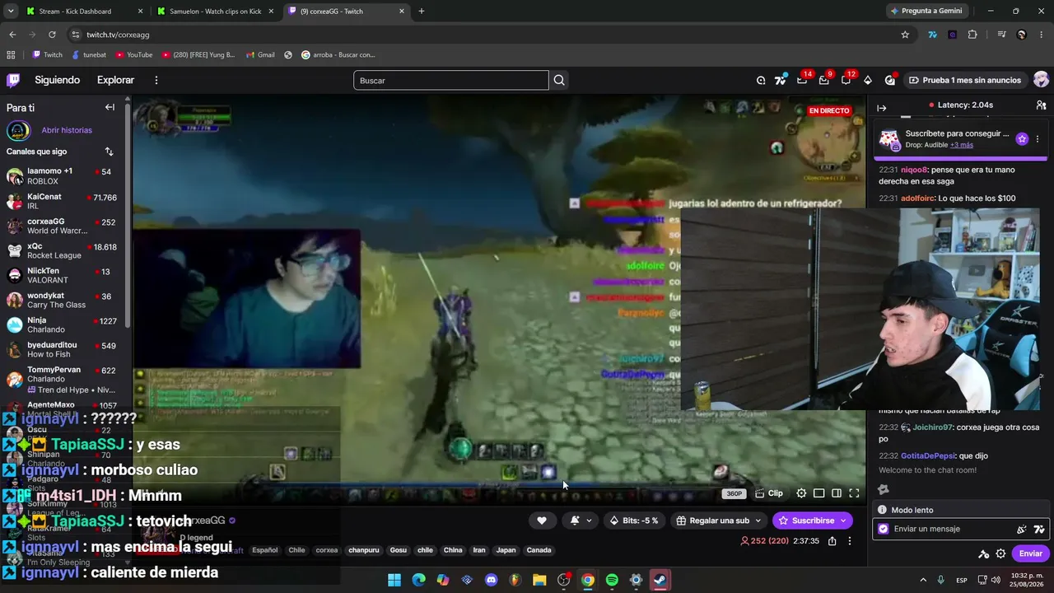The image size is (1054, 593).
Task: Open the top navigation three-dot menu
Action: click(156, 80)
